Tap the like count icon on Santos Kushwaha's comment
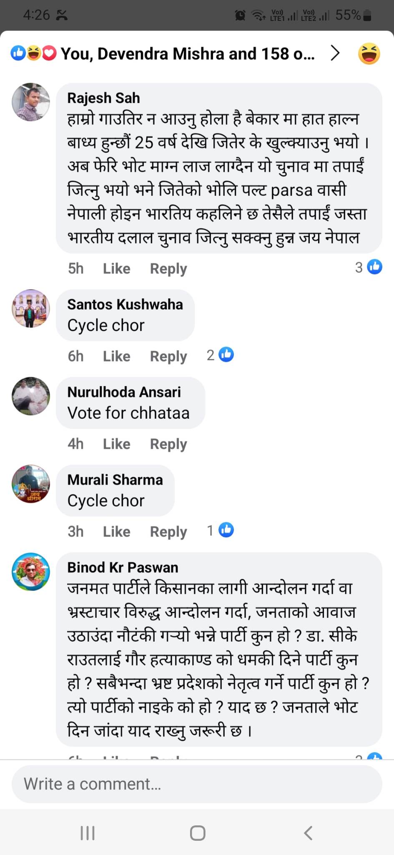The height and width of the screenshot is (855, 394). [x=226, y=355]
